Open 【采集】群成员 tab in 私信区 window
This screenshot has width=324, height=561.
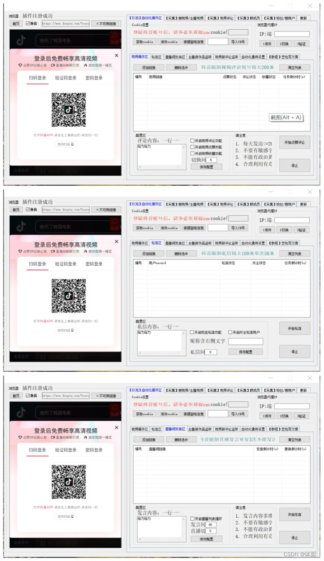pyautogui.click(x=248, y=204)
